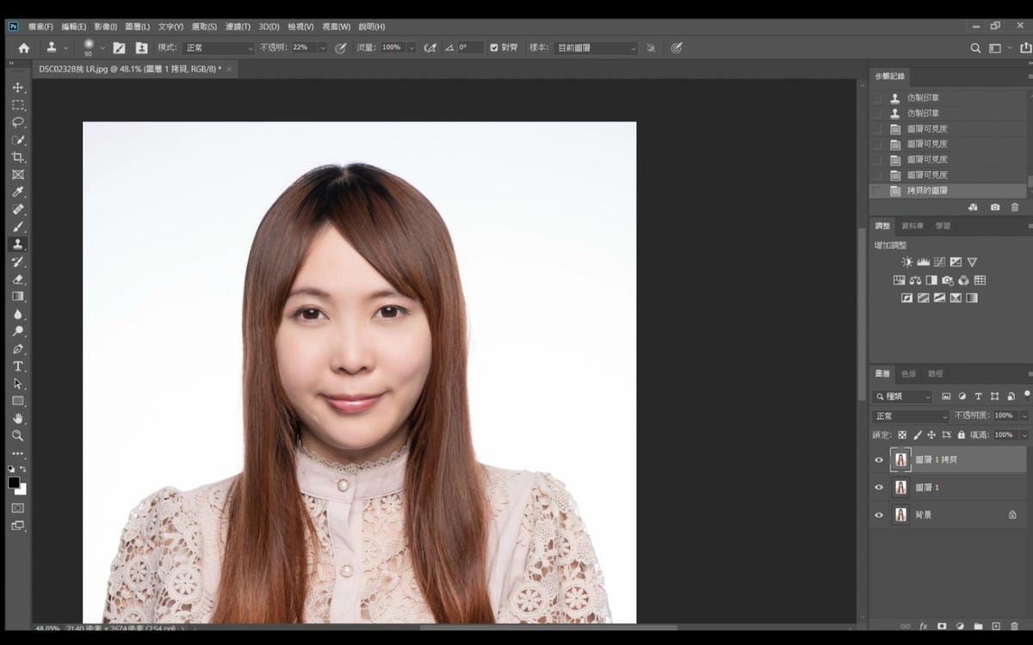The image size is (1033, 645).
Task: Select the Zoom tool
Action: [x=17, y=436]
